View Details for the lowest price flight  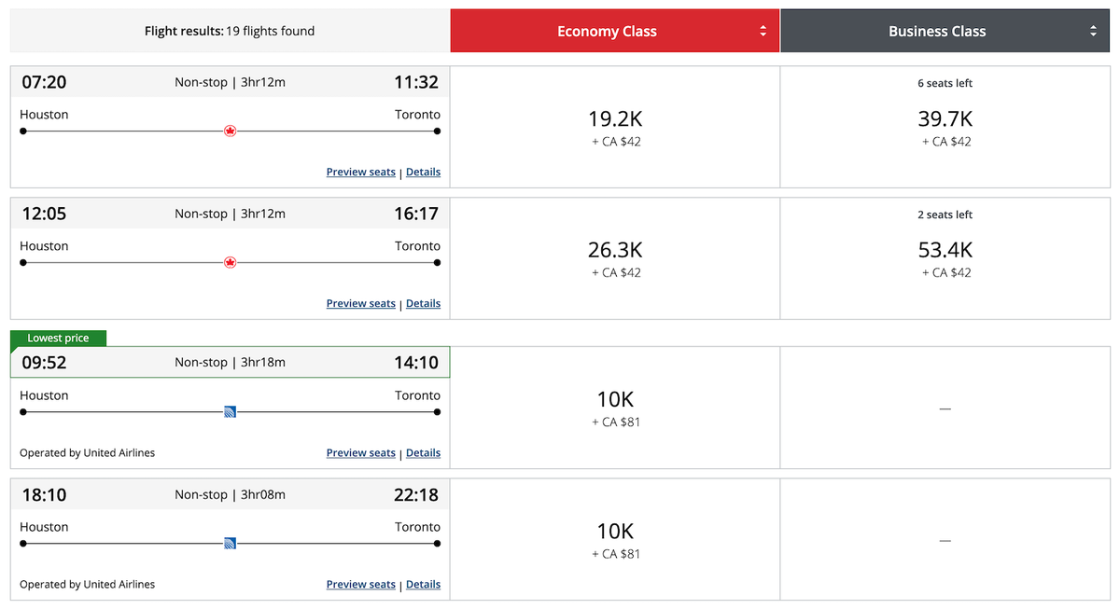(423, 452)
